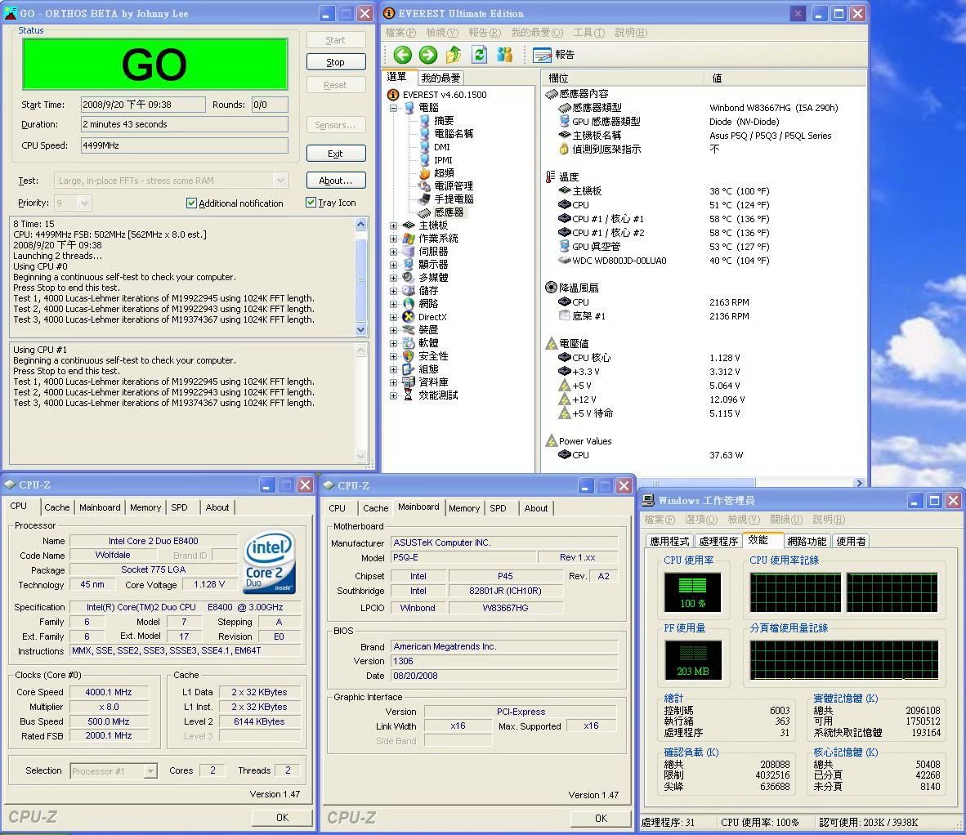Viewport: 966px width, 835px height.
Task: Select the EVEREST v4.60.1500 root info icon
Action: [392, 94]
